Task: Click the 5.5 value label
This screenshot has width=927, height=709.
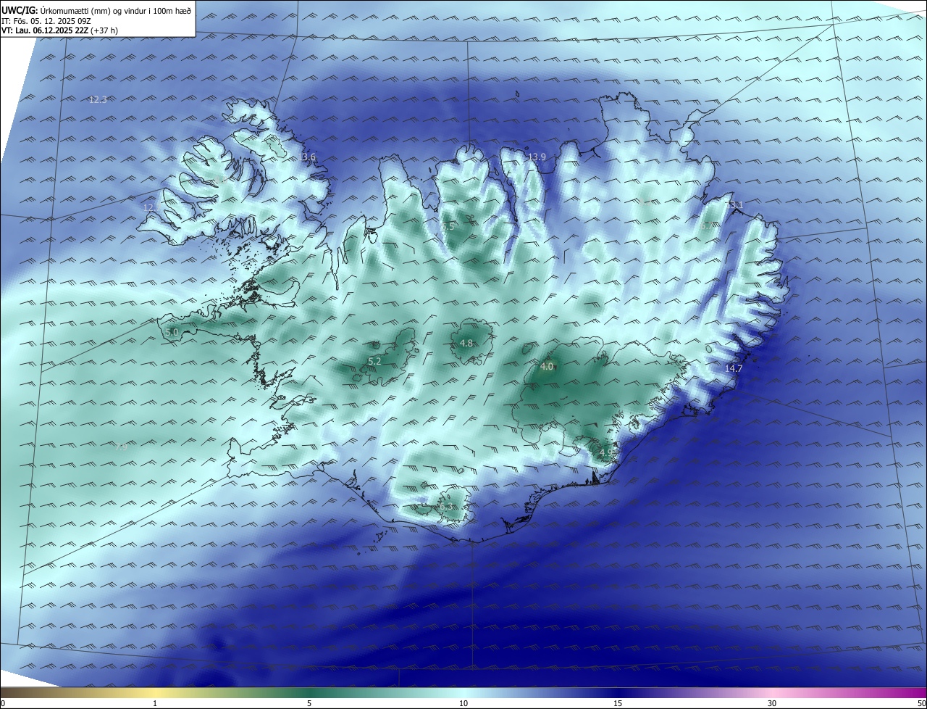Action: (x=448, y=227)
